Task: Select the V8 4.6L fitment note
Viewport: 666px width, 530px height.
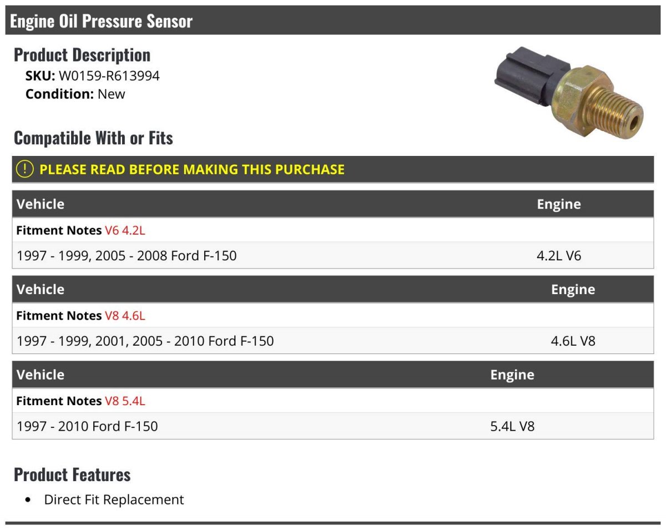Action: pyautogui.click(x=125, y=315)
